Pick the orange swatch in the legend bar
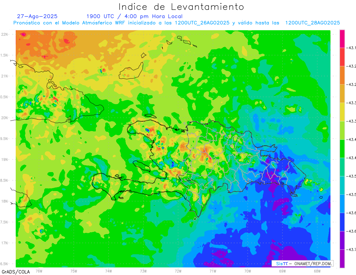Image resolution: width=356 pixels, height=275 pixels. 342,75
